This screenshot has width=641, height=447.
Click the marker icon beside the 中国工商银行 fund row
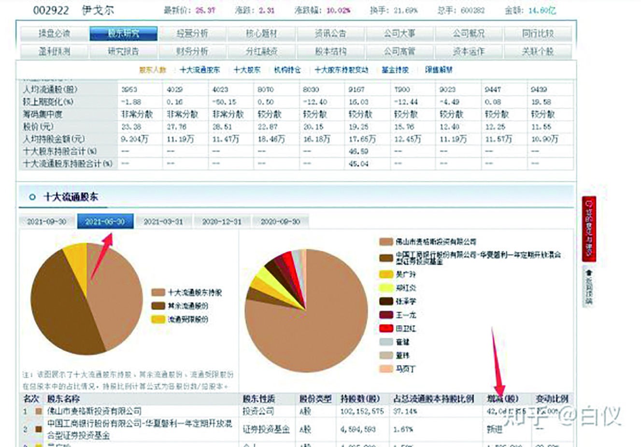(38, 429)
